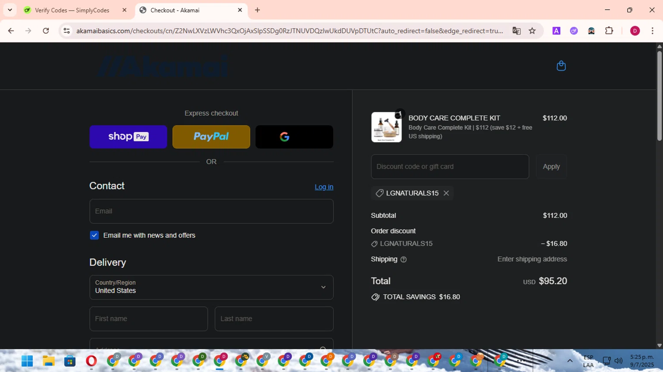The image size is (663, 372).
Task: Open the Google Translate page icon
Action: (x=516, y=31)
